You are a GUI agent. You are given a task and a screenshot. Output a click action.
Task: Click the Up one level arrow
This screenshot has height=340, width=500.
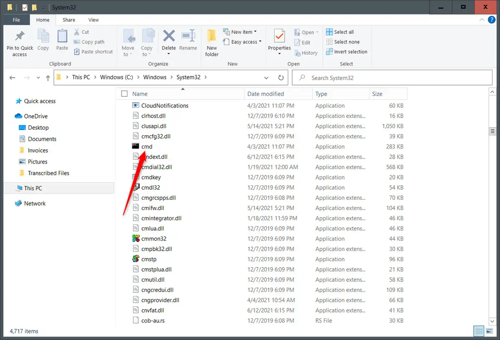48,78
